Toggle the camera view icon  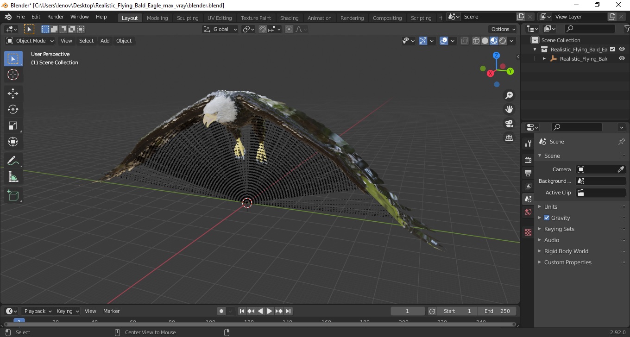coord(509,124)
